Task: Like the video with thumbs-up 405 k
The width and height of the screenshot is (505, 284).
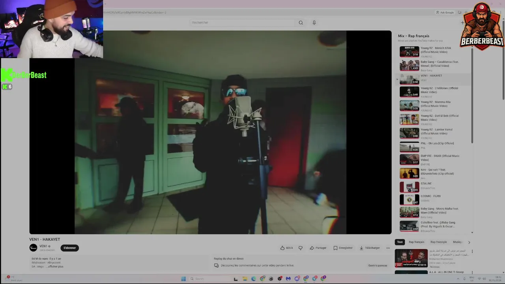Action: [286, 248]
